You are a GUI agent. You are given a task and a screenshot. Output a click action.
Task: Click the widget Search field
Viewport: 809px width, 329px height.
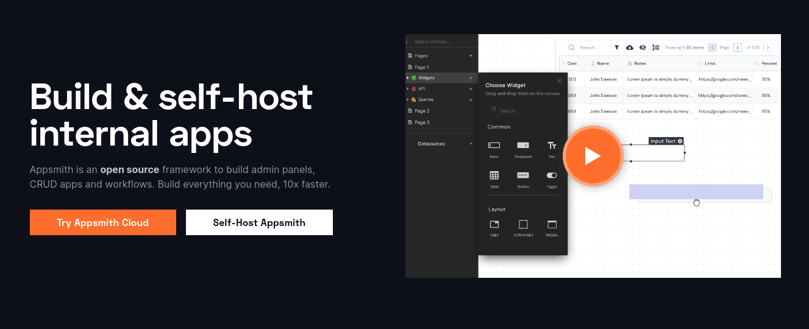(523, 110)
